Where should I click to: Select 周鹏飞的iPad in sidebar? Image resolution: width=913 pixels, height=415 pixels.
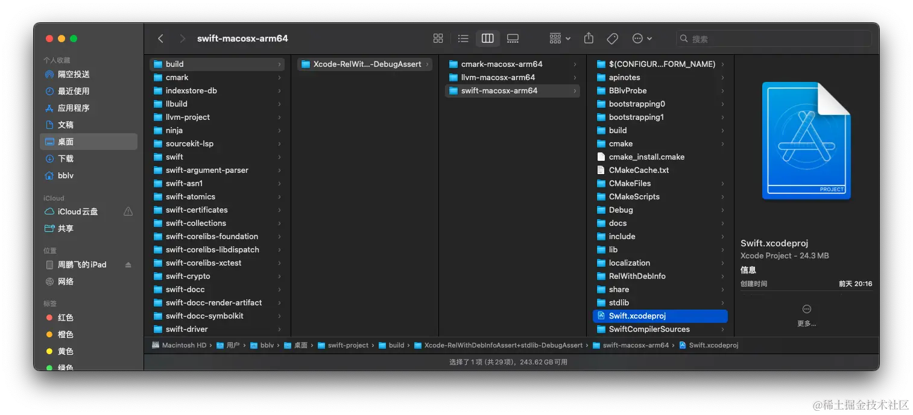pyautogui.click(x=89, y=264)
